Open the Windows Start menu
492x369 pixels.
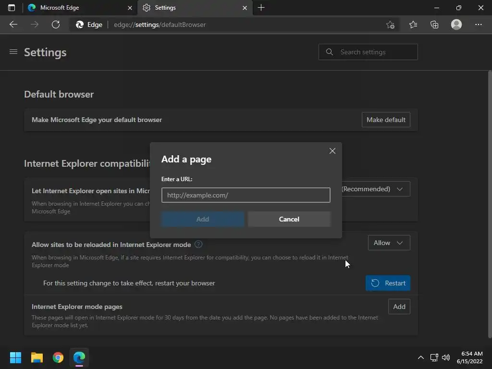click(15, 357)
